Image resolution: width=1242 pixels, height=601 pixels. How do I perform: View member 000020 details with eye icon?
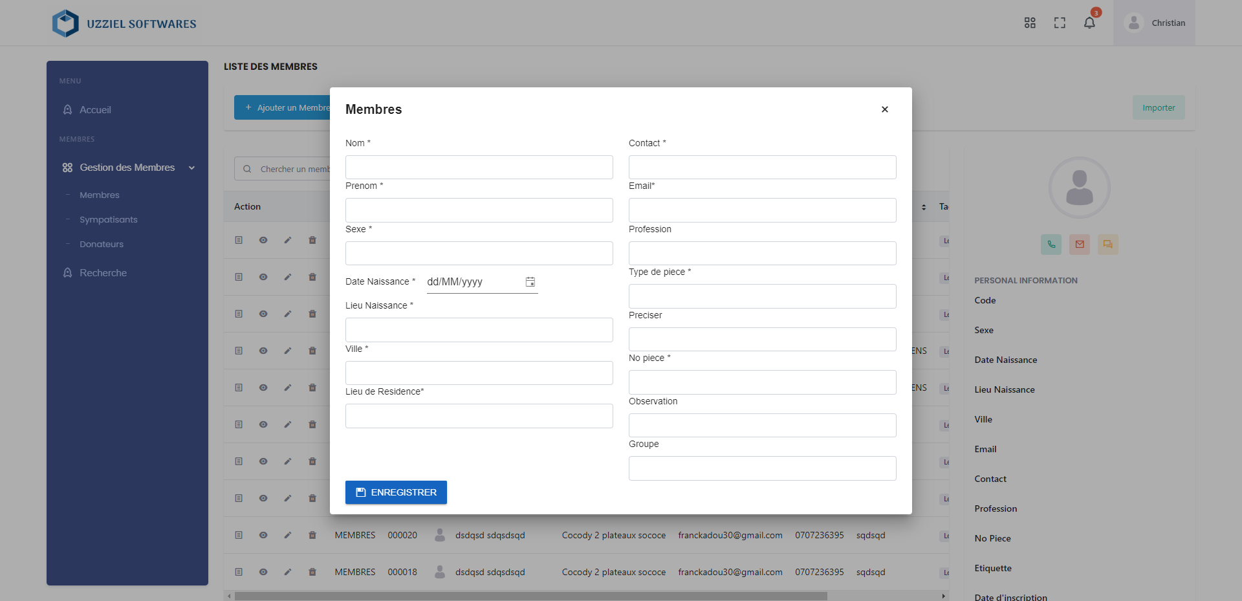pos(263,535)
